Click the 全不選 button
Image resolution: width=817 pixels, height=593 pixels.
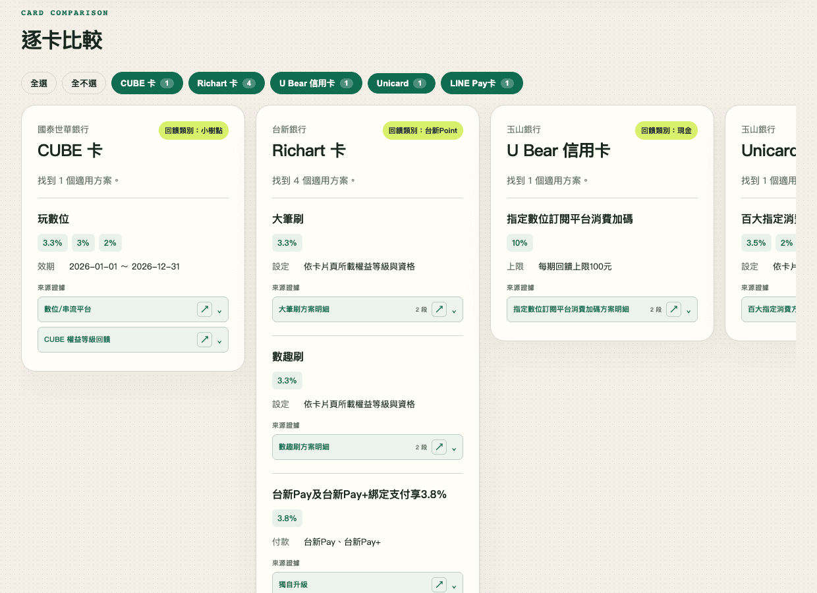click(x=84, y=83)
